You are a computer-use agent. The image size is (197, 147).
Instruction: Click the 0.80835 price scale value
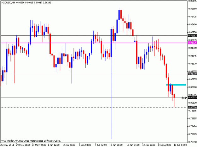(x=193, y=79)
